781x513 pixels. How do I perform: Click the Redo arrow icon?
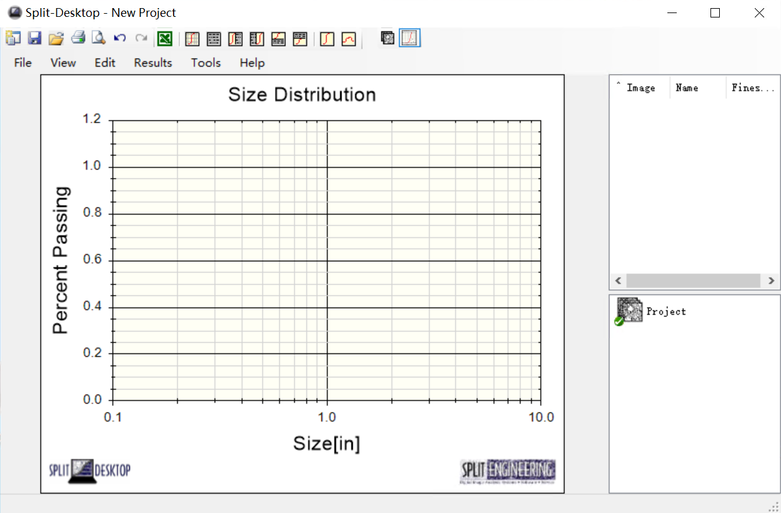(141, 39)
